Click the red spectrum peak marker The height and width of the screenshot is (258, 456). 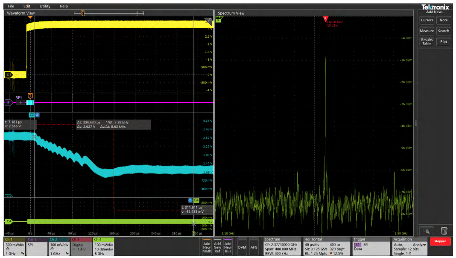click(x=325, y=19)
